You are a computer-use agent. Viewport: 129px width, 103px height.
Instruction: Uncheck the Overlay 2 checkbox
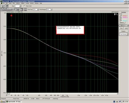click(121, 17)
